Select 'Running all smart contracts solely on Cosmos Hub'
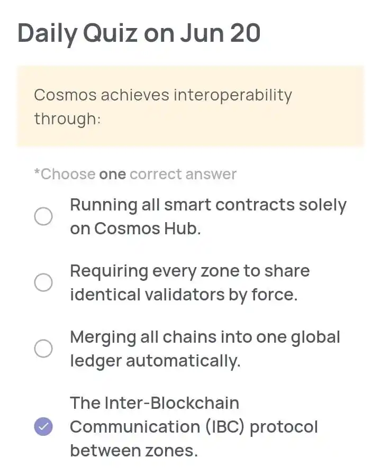 (43, 216)
